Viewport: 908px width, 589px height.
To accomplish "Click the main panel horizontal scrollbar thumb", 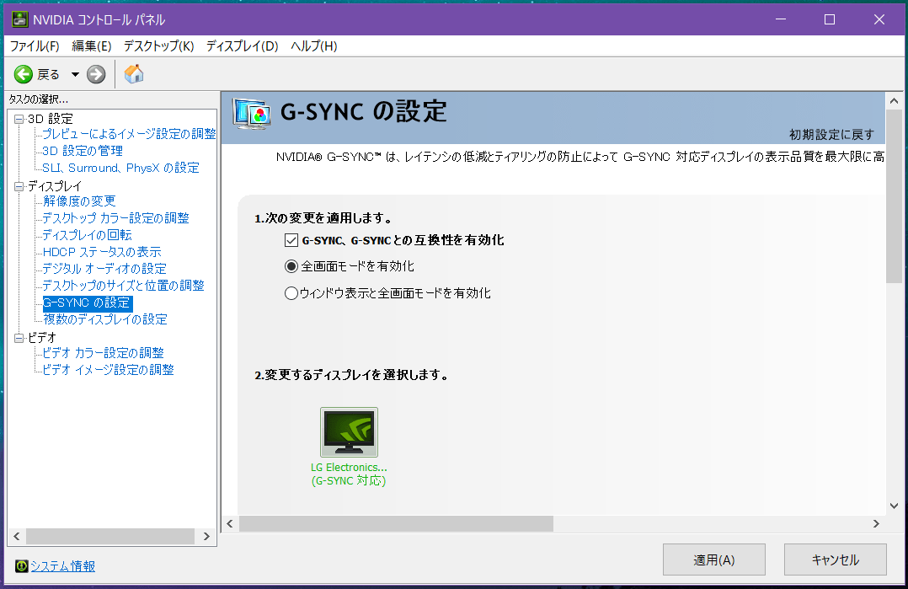I will click(x=396, y=523).
